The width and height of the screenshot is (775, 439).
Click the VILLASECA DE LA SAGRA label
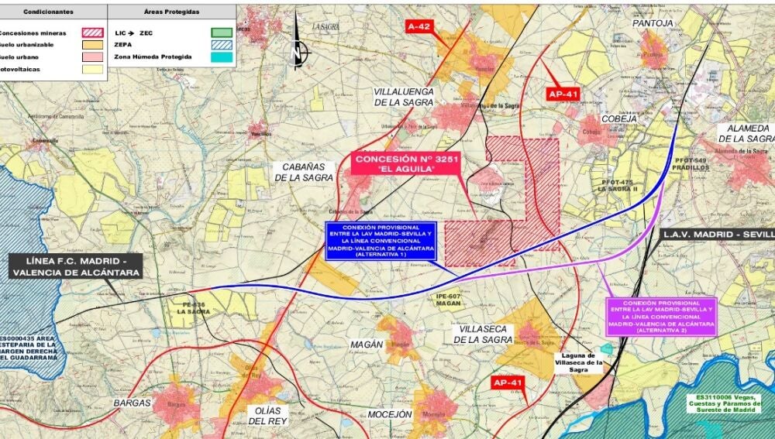point(484,334)
